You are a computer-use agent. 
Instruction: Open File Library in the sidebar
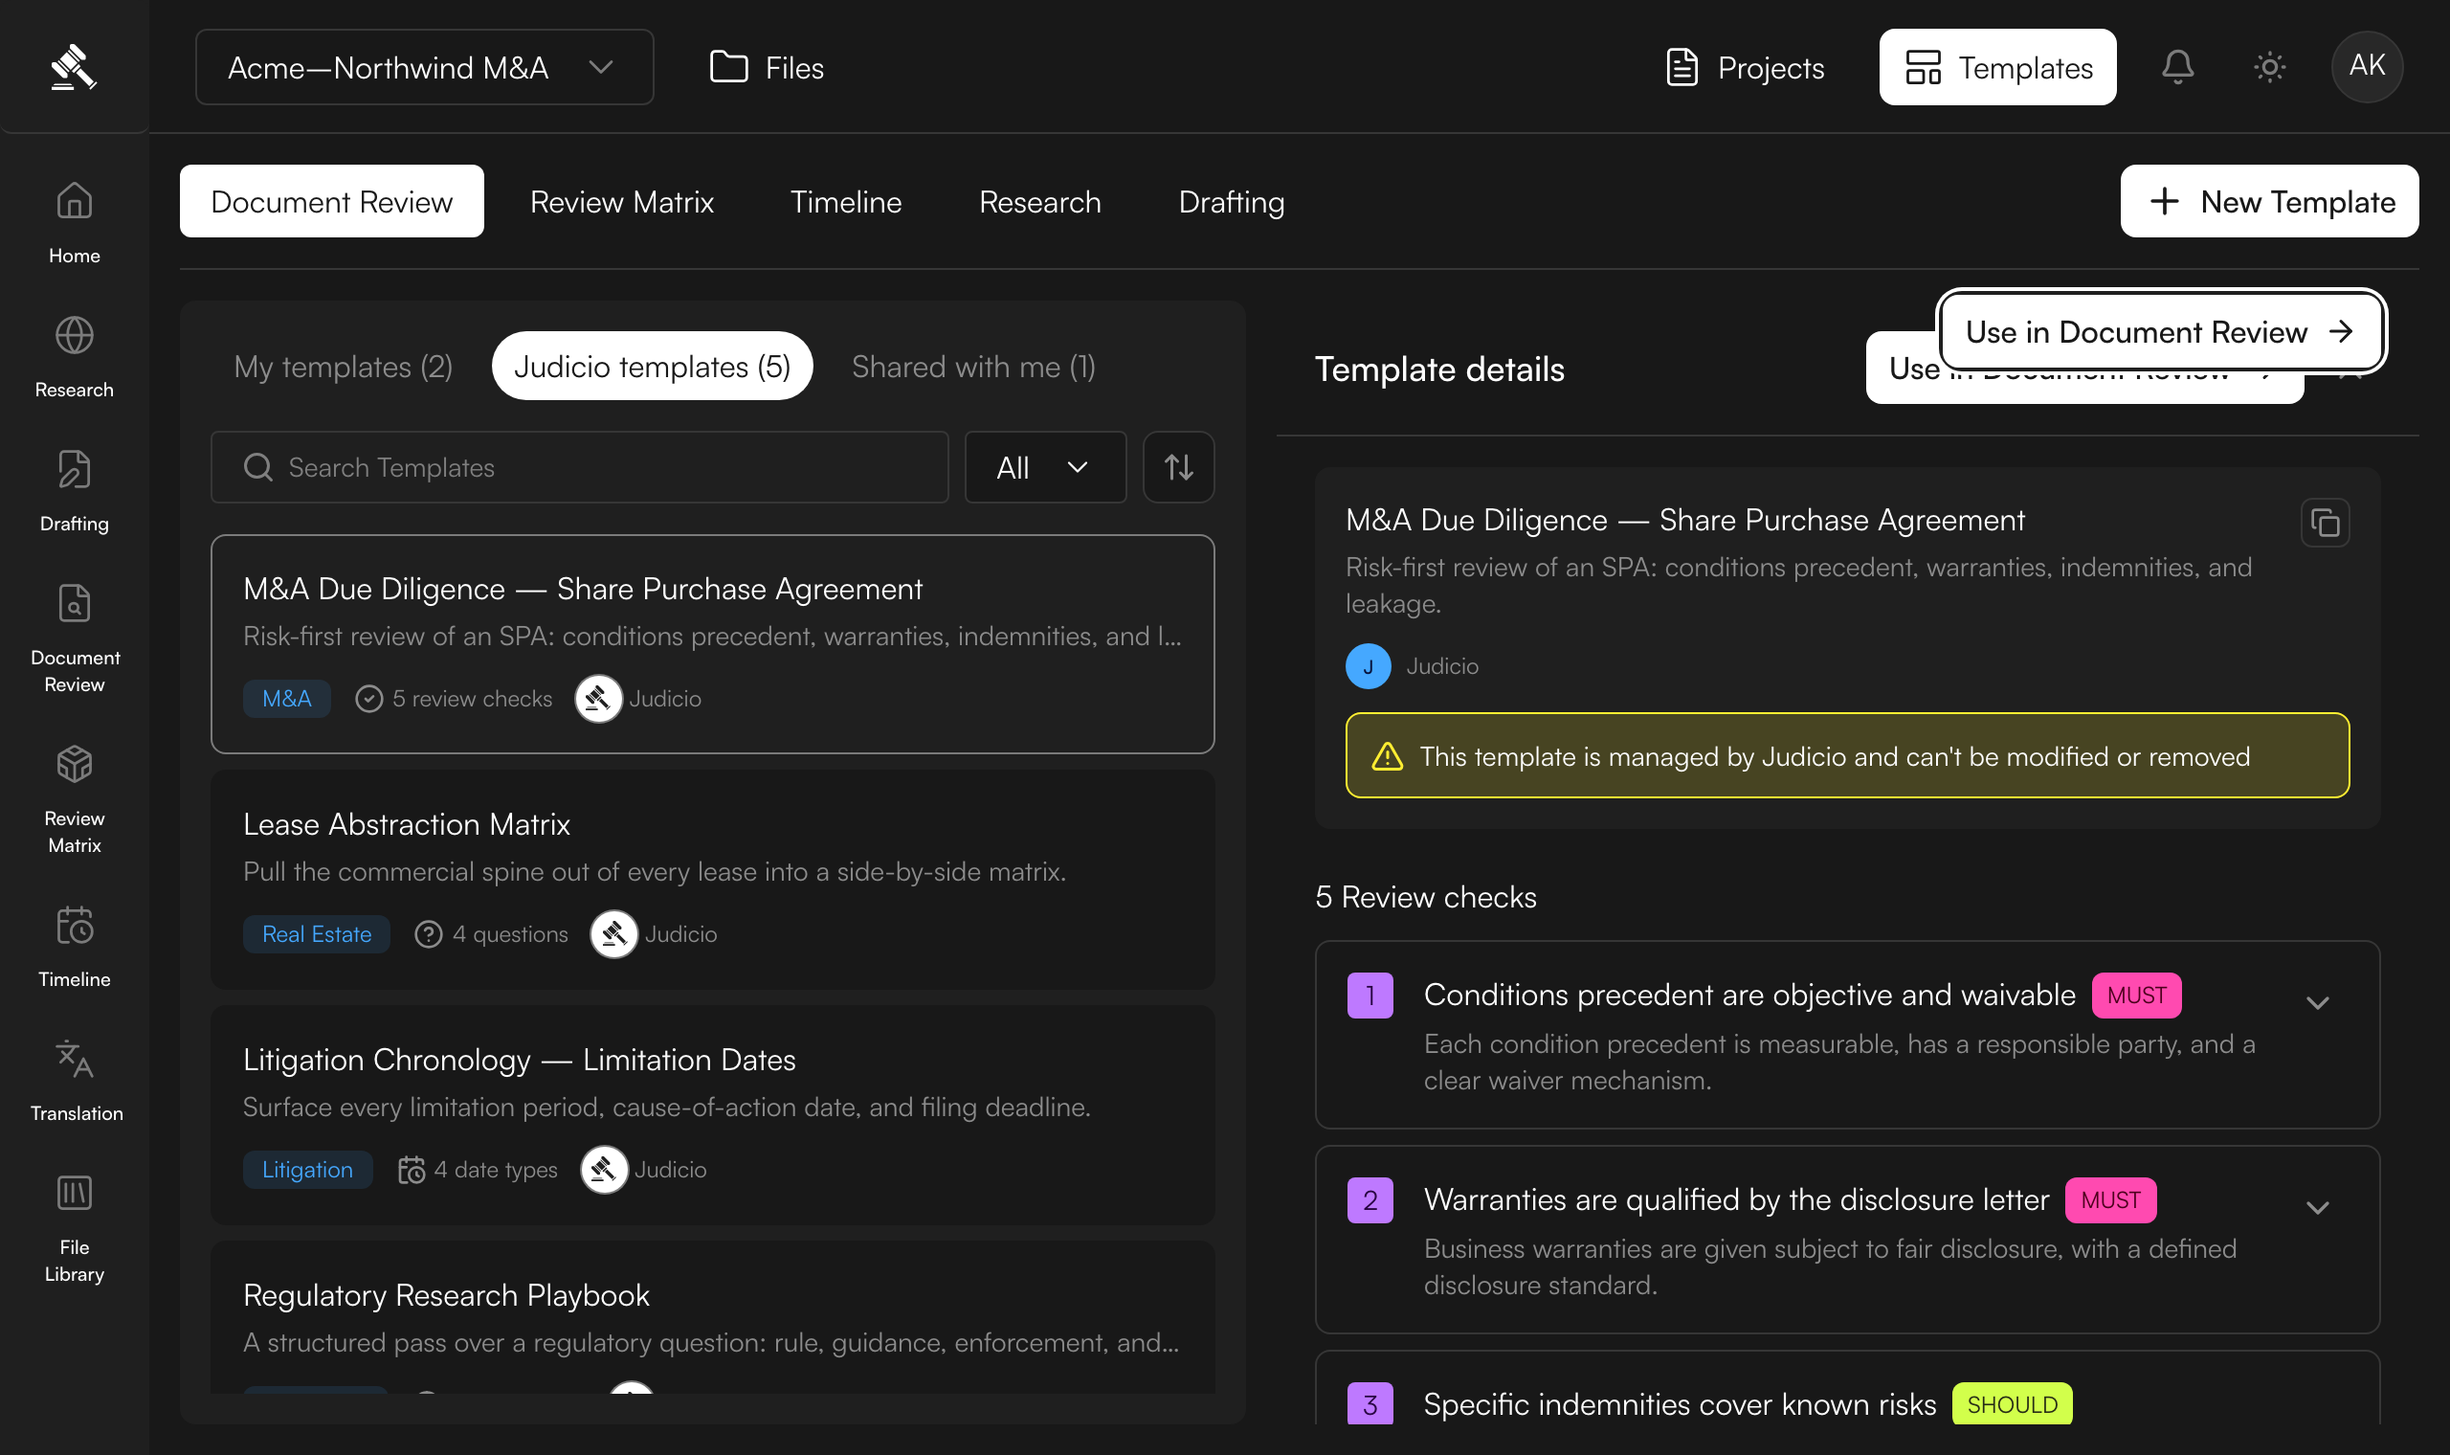click(x=76, y=1228)
